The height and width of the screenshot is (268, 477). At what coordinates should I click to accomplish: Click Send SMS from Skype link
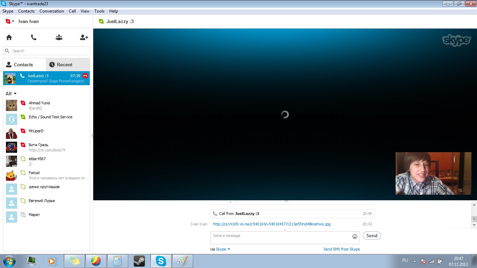342,249
